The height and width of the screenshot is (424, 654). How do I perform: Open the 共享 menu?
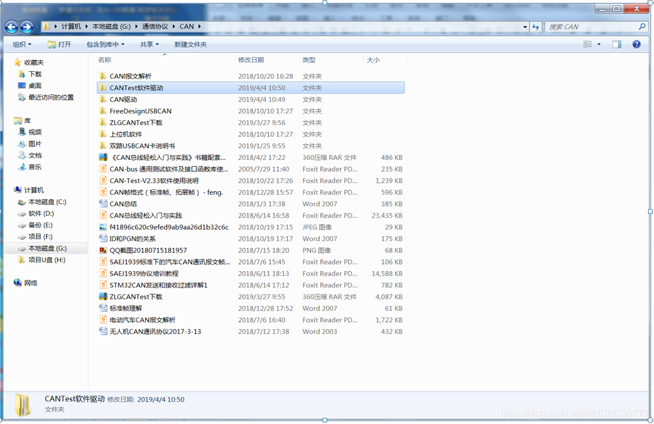click(x=149, y=44)
